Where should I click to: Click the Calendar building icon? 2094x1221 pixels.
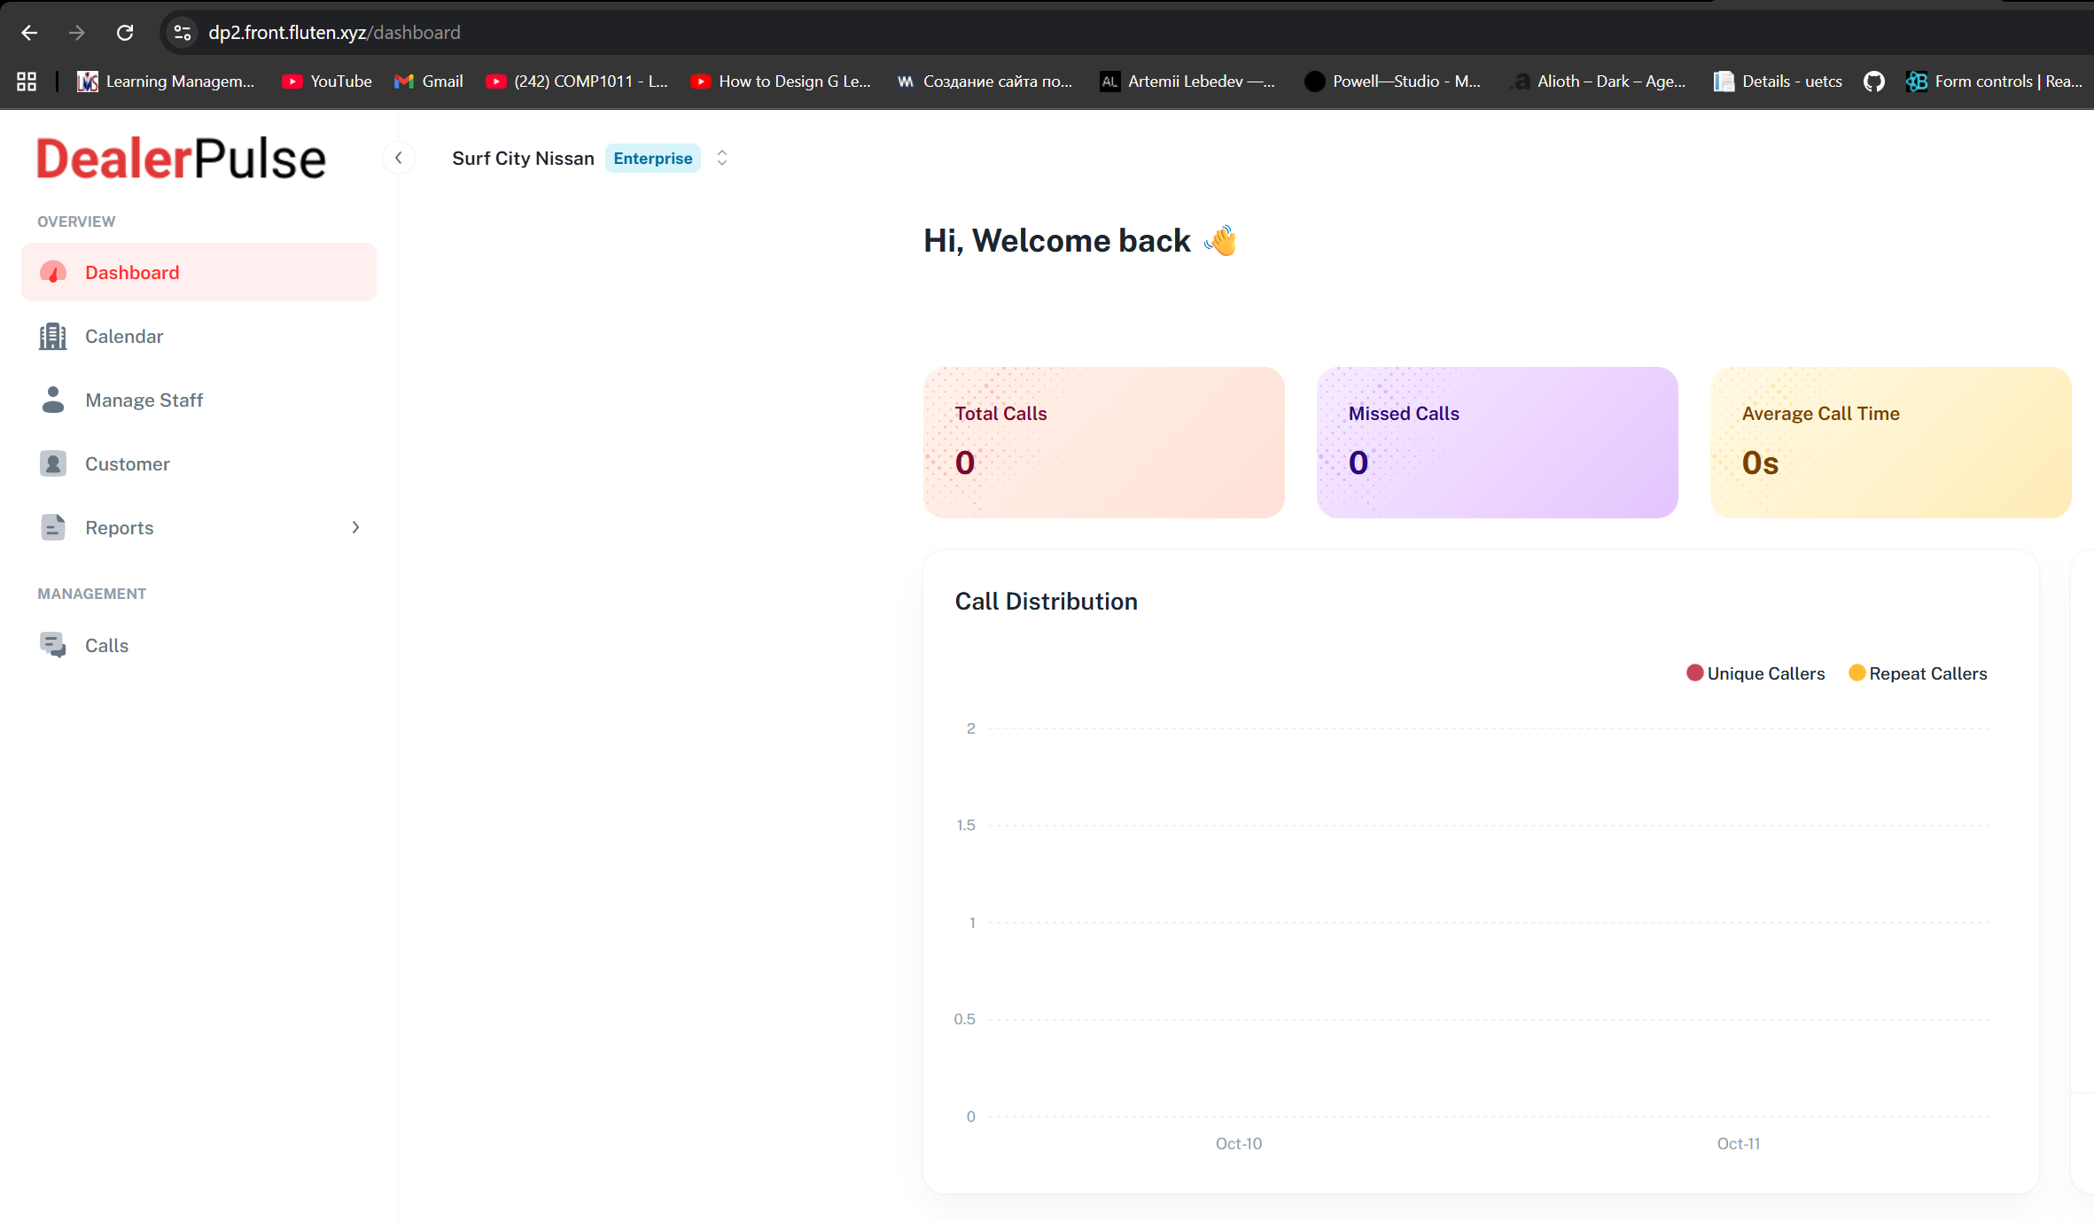pos(53,337)
